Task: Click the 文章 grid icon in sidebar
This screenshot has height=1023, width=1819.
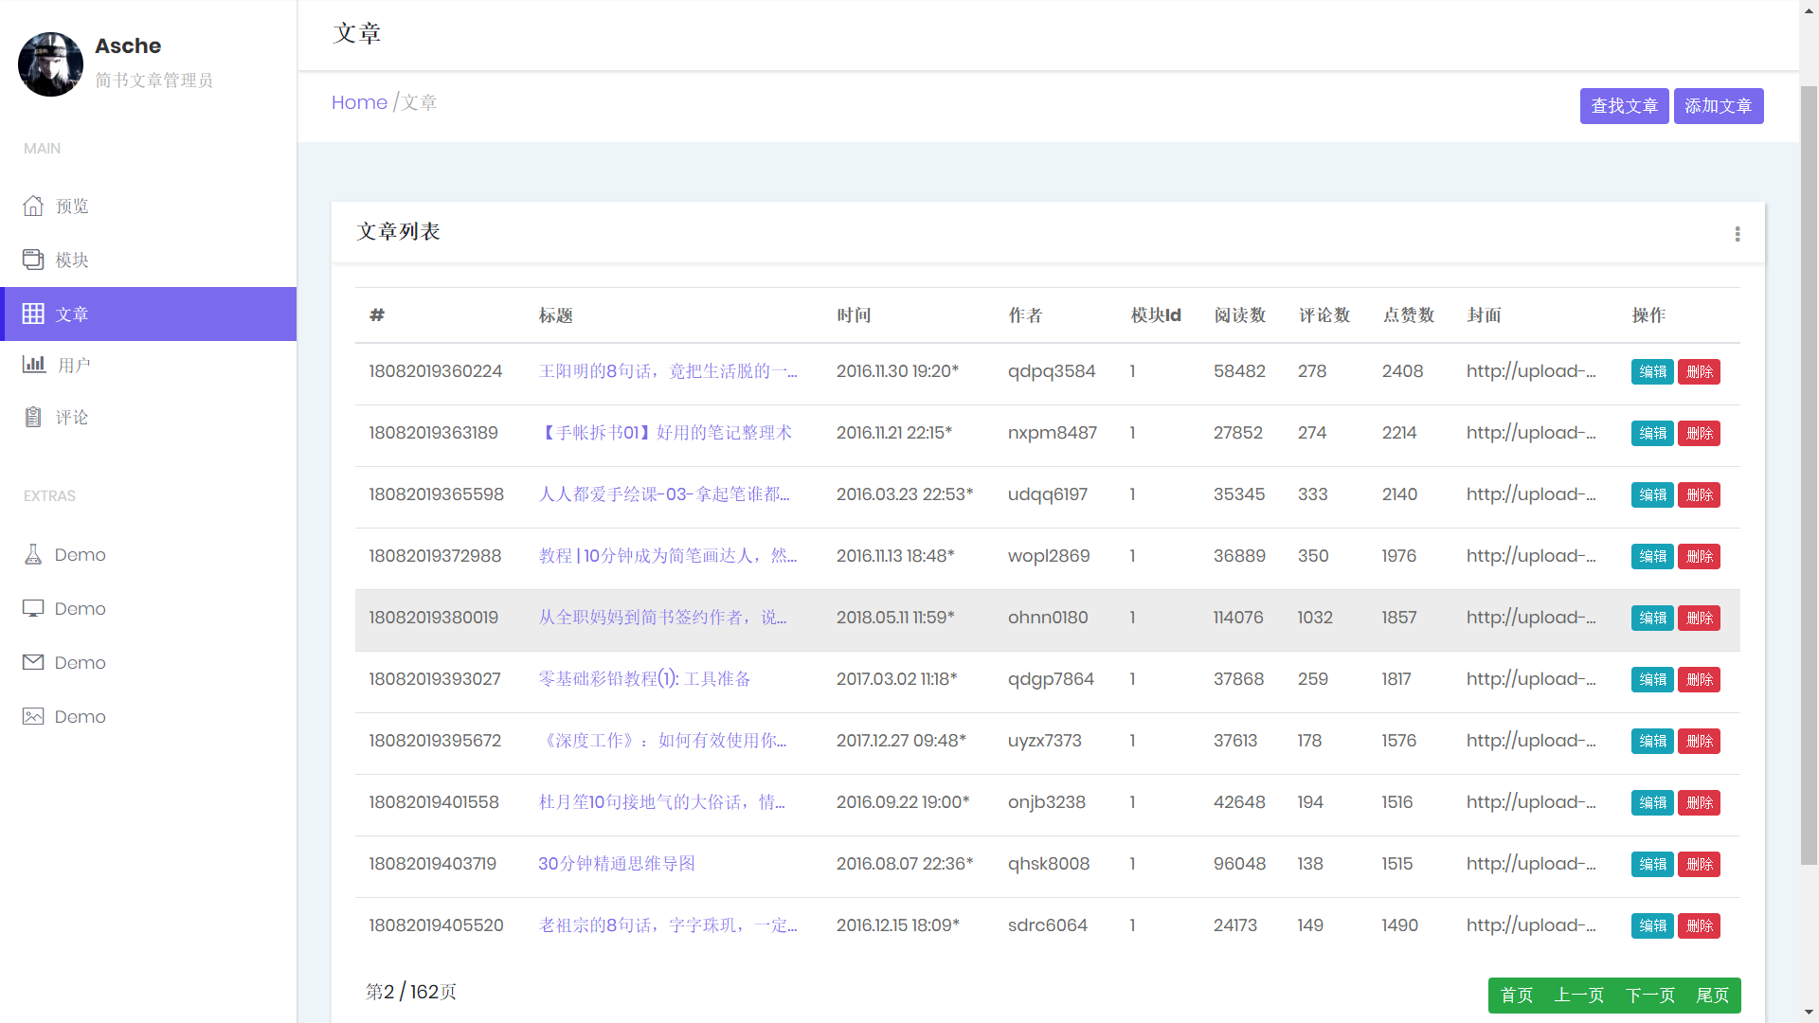Action: pos(33,314)
